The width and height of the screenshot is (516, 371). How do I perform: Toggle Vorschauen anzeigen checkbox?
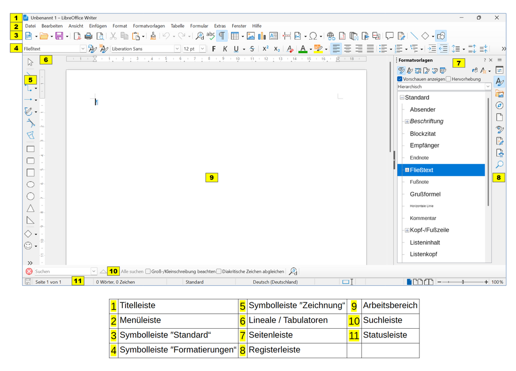400,79
